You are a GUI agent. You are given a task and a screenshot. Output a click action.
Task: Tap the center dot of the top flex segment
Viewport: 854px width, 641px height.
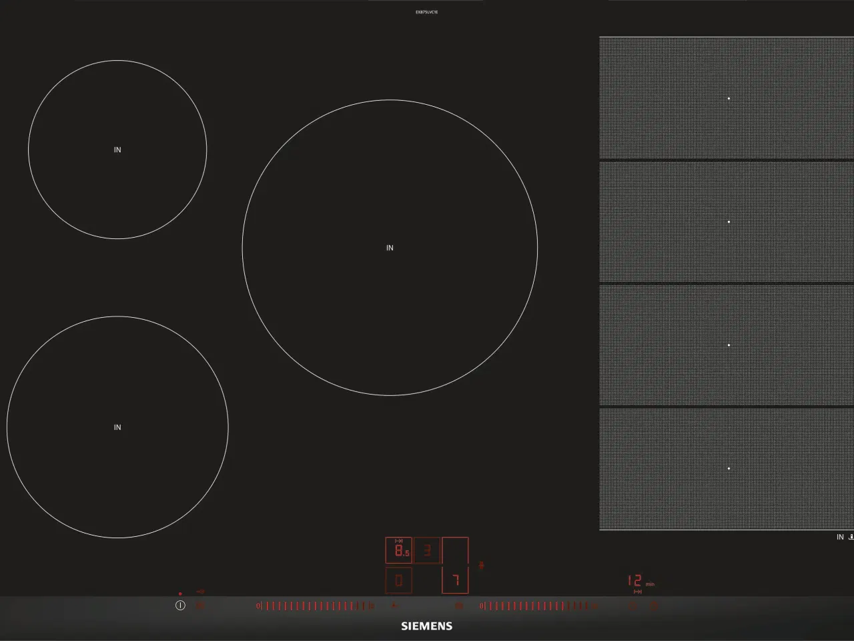click(729, 98)
